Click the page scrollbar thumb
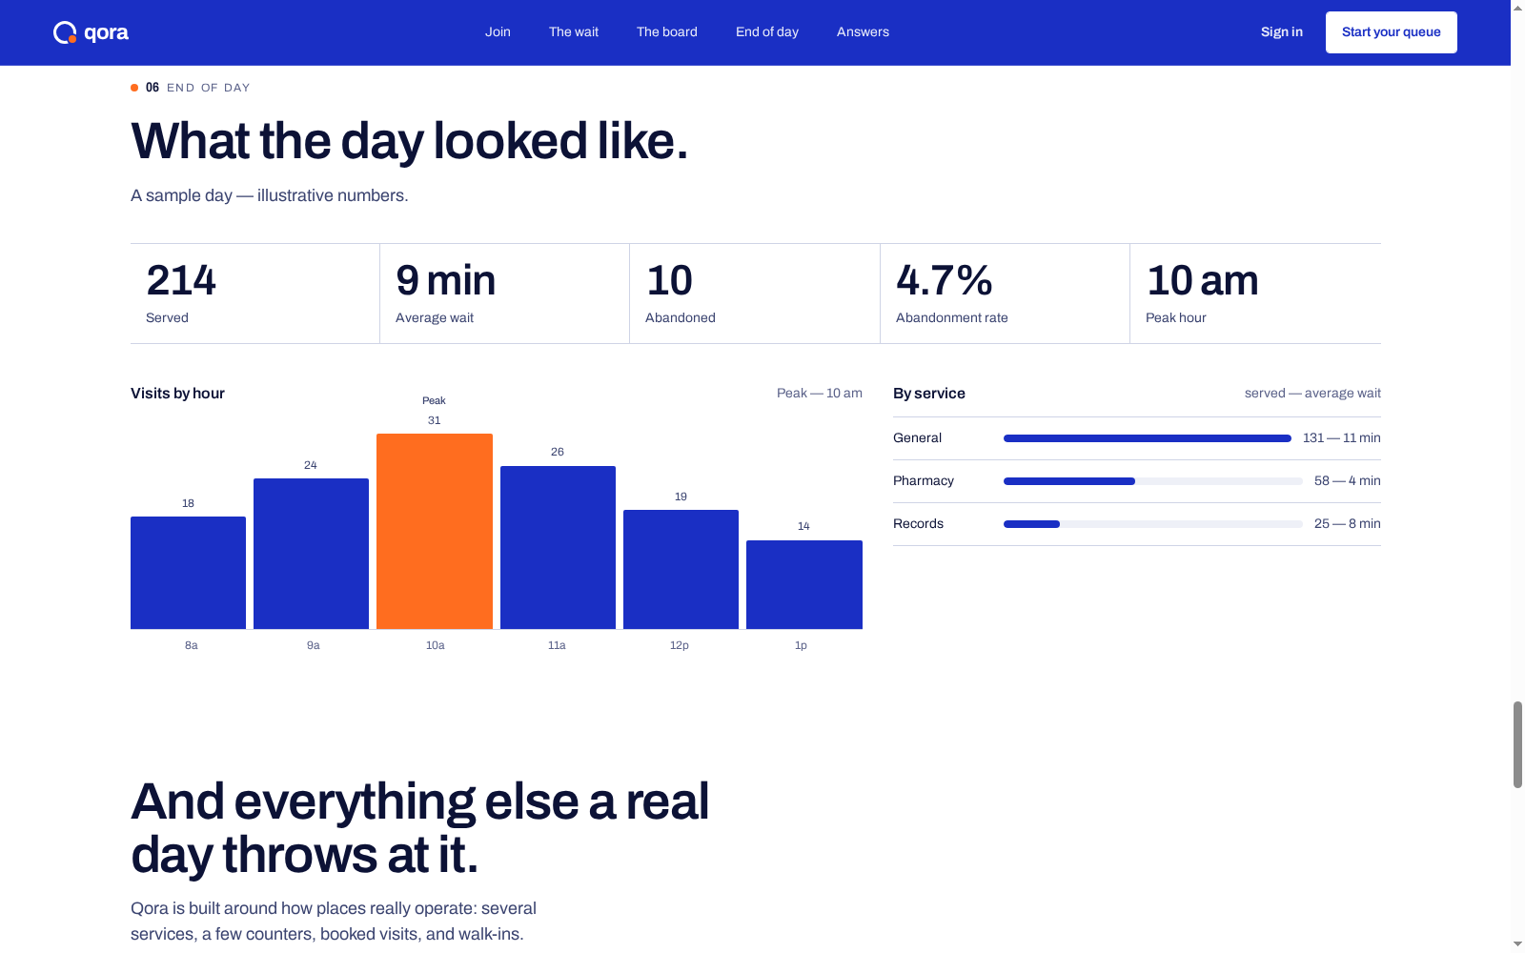 1517,744
